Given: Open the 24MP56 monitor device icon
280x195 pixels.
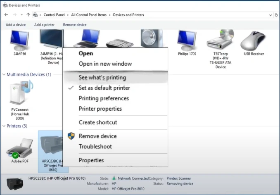Looking at the screenshot, I should tap(19, 40).
